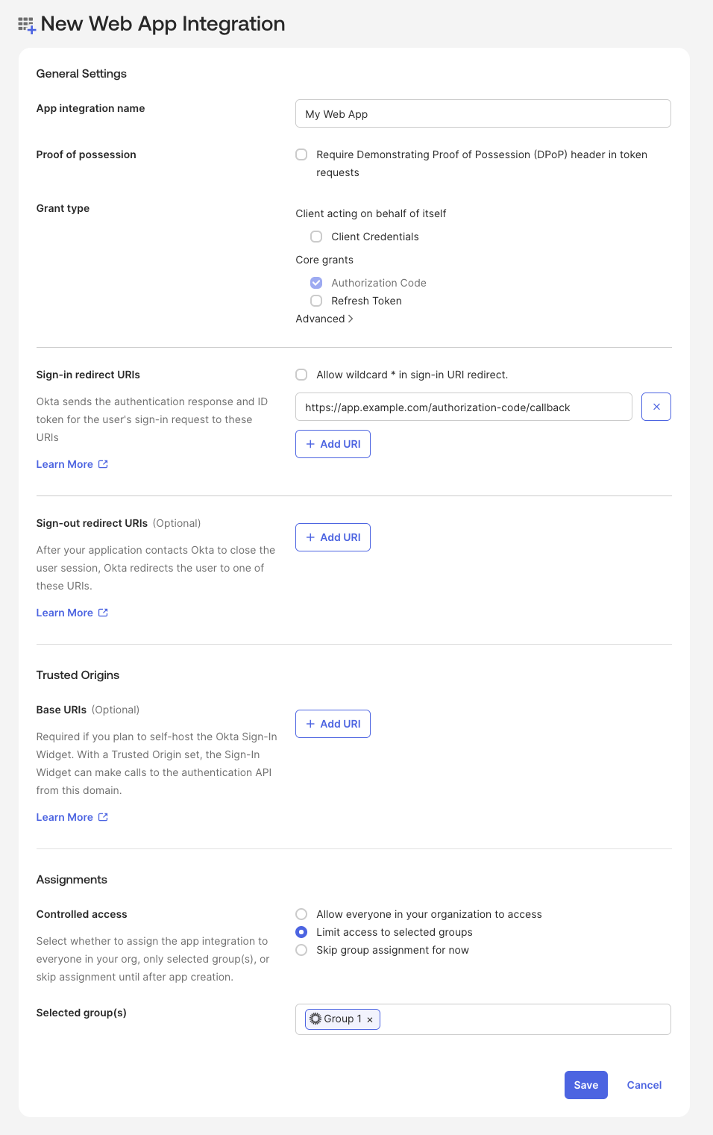Enable Require Demonstrating Proof of Possession header
This screenshot has height=1135, width=713.
(x=301, y=154)
